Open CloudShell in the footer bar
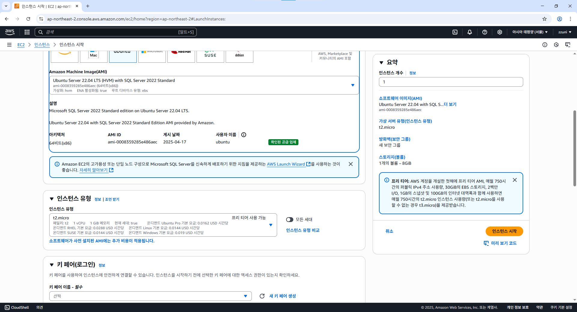 [17, 307]
